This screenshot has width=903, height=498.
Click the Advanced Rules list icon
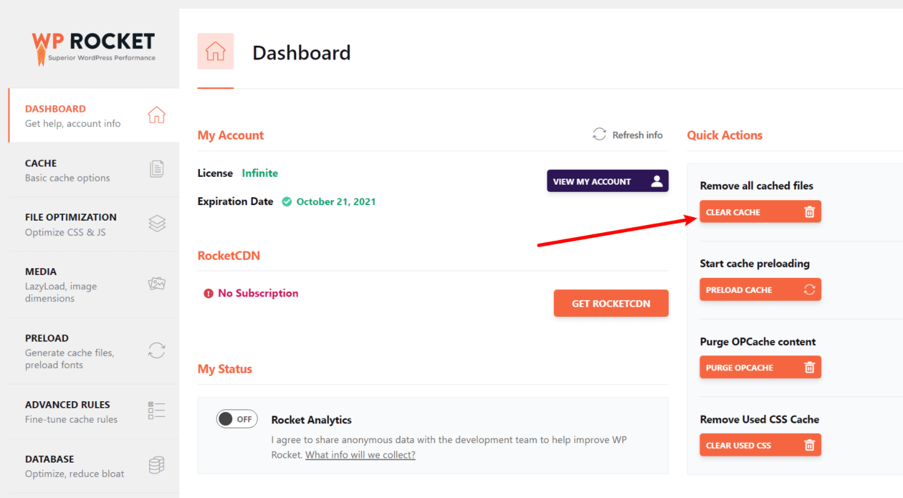pyautogui.click(x=157, y=410)
